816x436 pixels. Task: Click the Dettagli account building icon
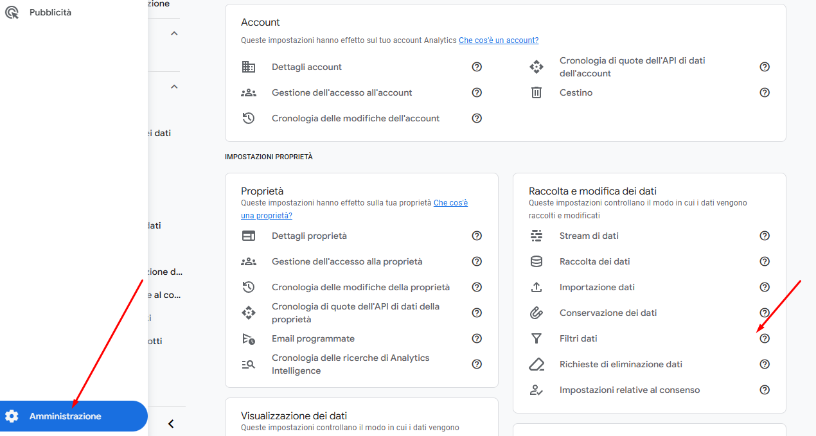(x=249, y=67)
